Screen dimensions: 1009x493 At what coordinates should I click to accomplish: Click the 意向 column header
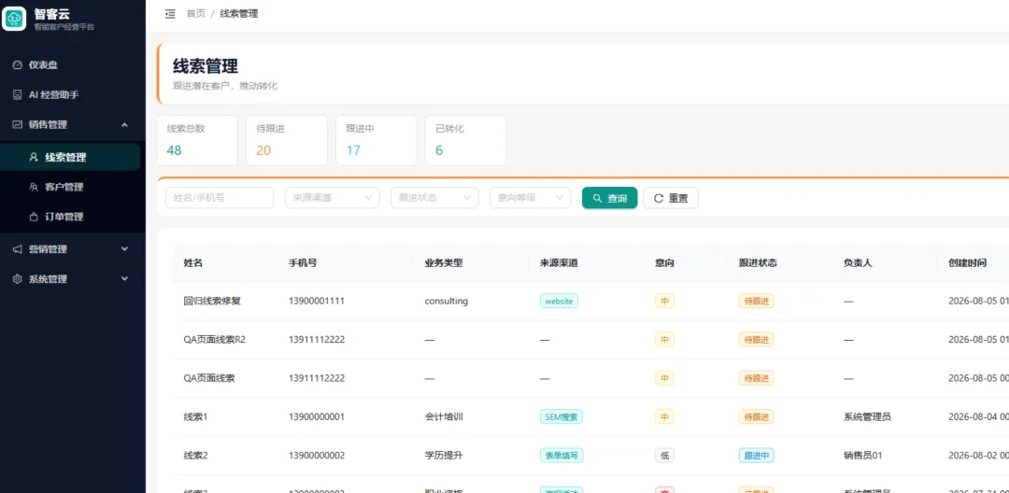pyautogui.click(x=665, y=263)
